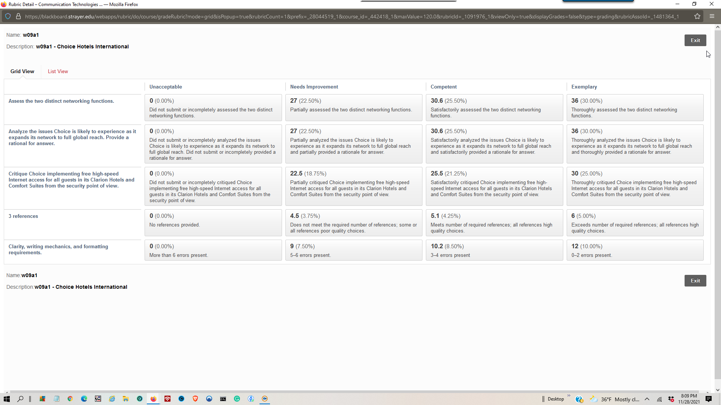Click the Dropbox tray icon
Viewport: 721px width, 405px height.
click(x=671, y=399)
